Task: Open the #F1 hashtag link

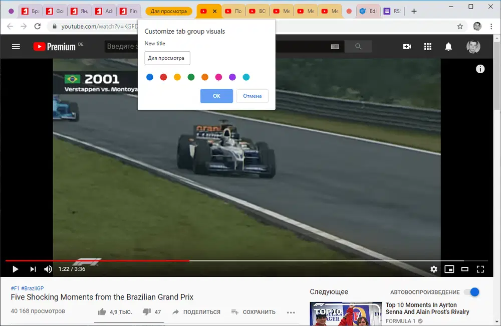Action: [x=15, y=288]
